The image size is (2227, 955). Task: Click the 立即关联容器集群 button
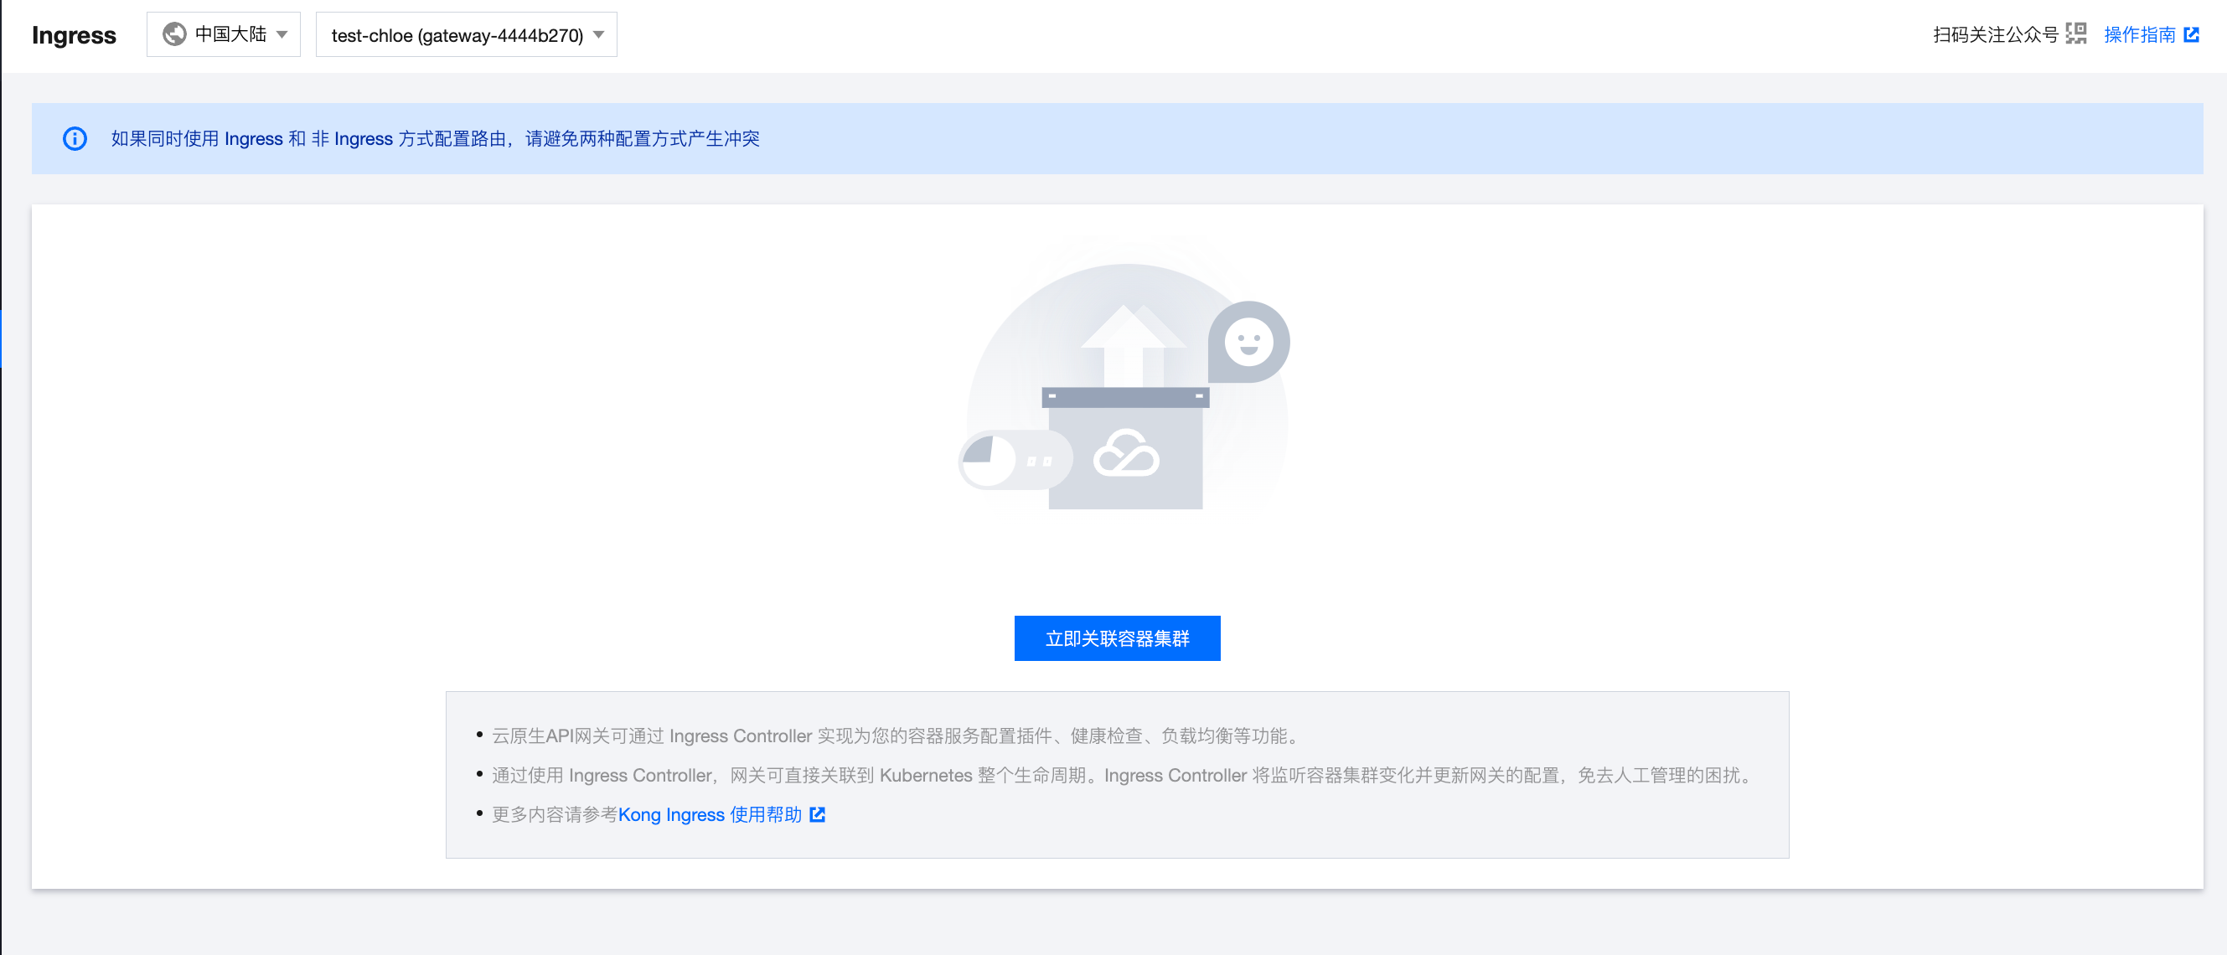pyautogui.click(x=1117, y=638)
